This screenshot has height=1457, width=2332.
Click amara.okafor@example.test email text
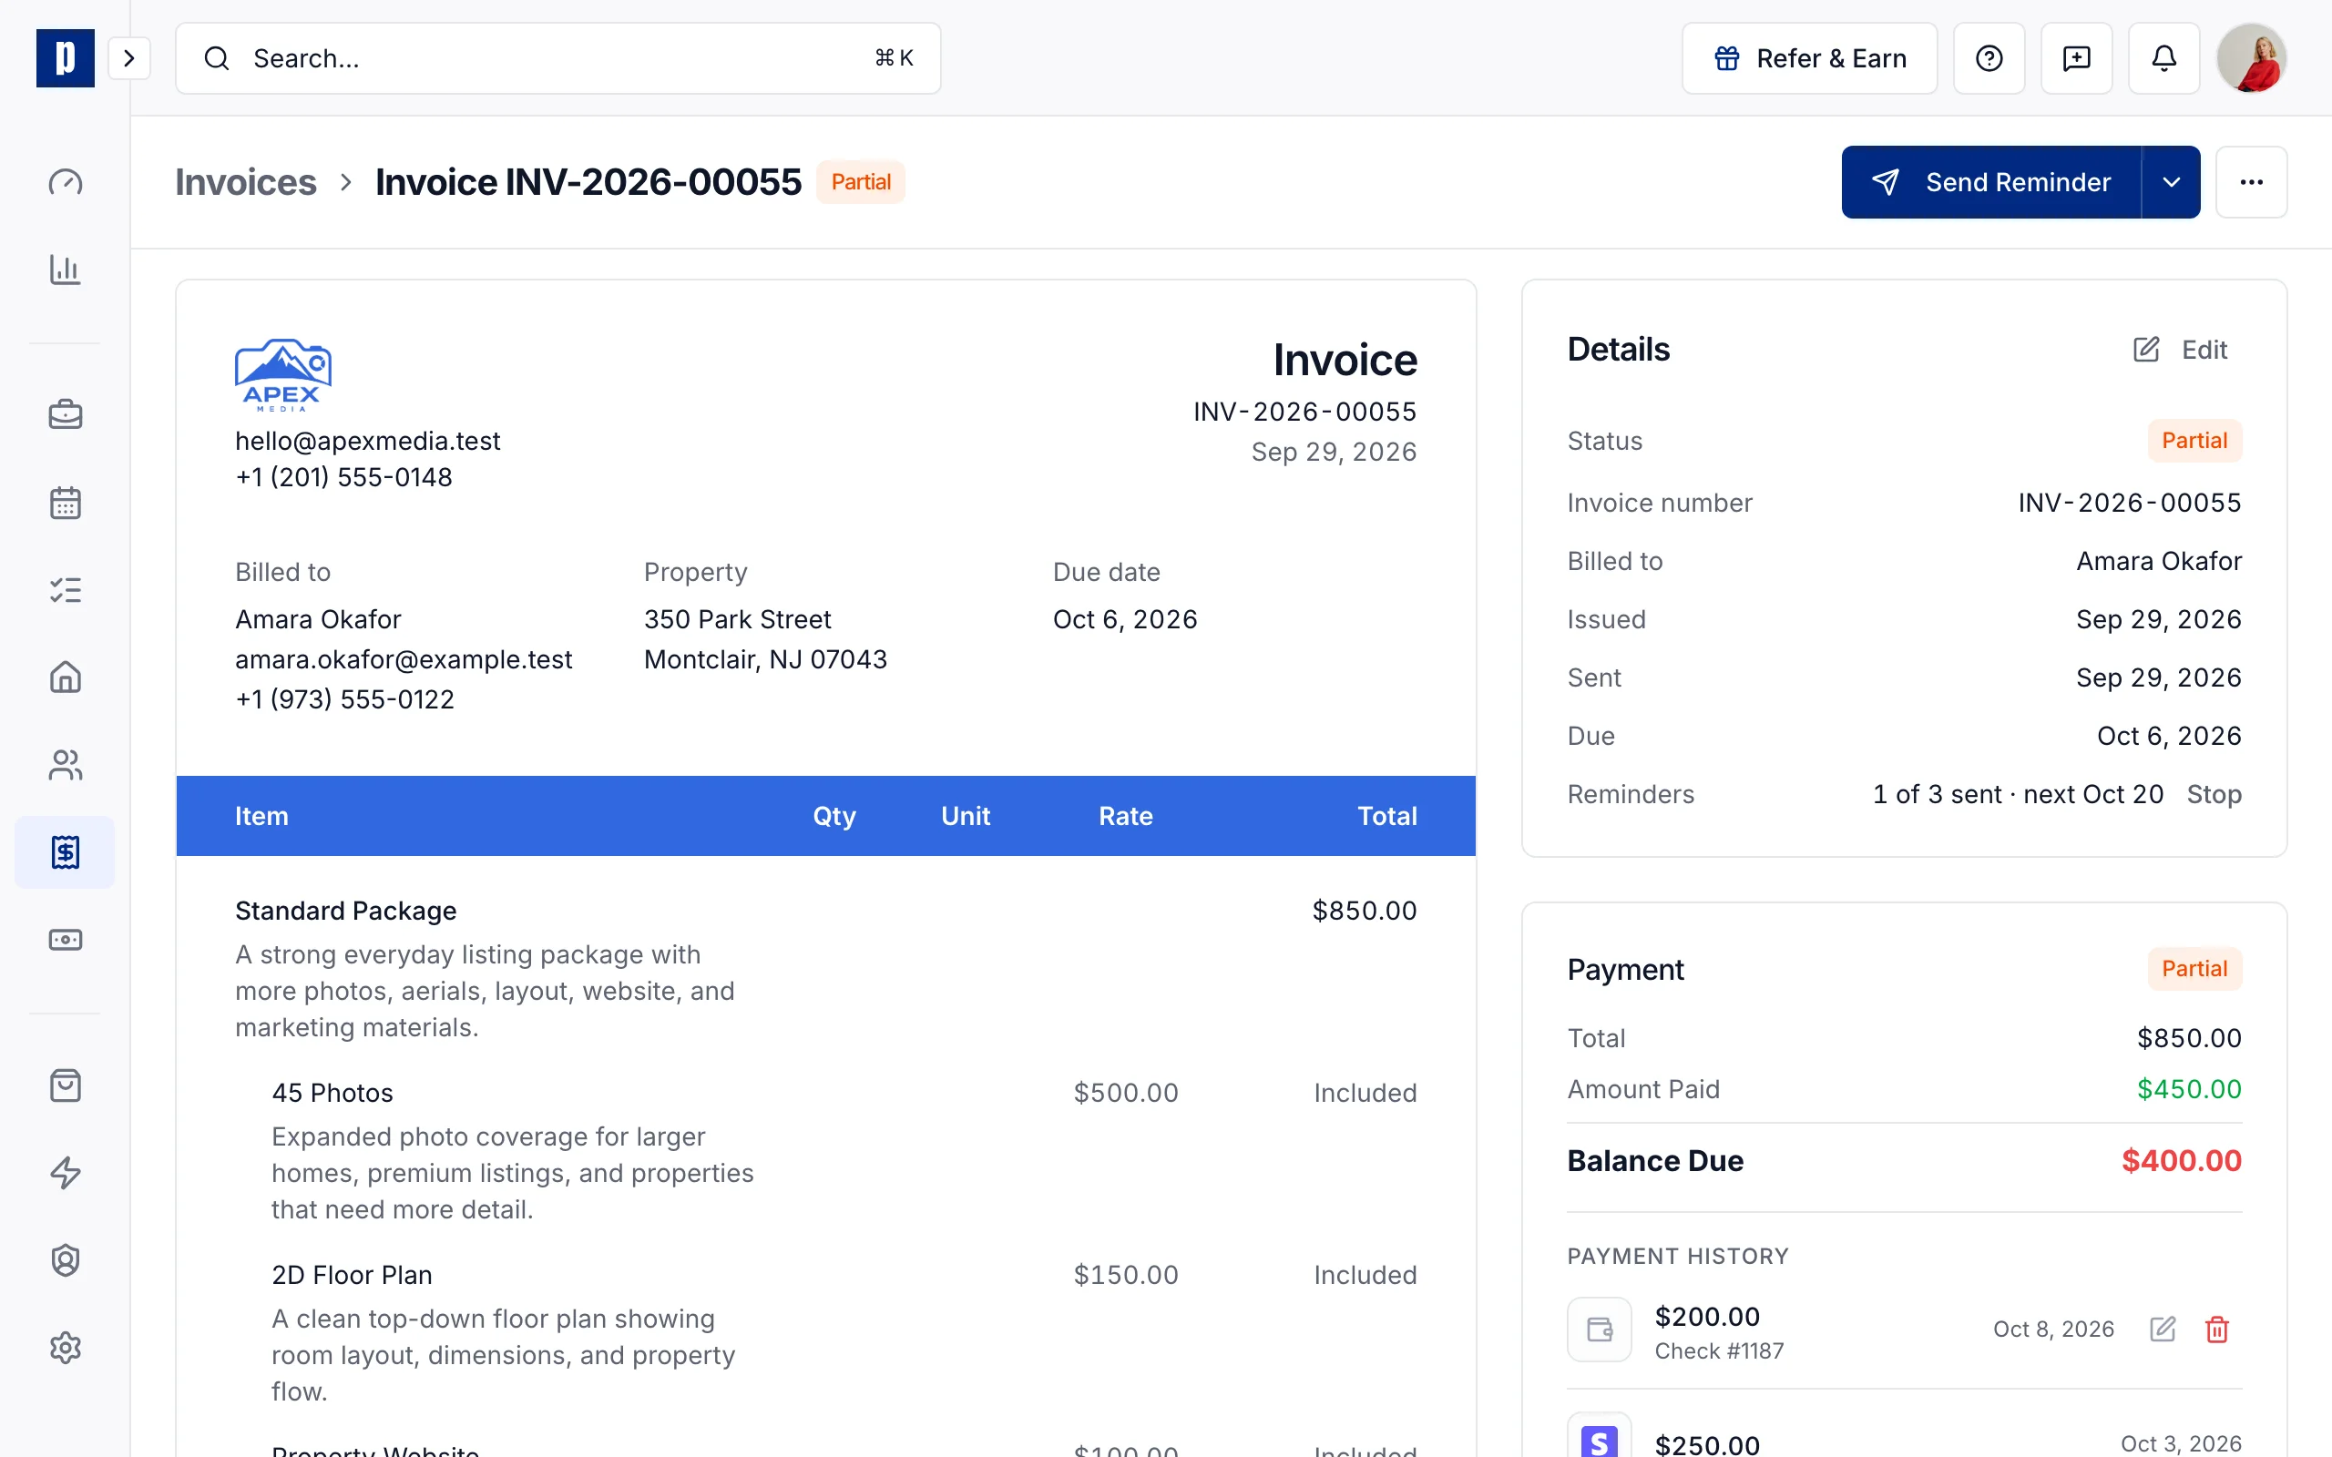click(x=403, y=659)
